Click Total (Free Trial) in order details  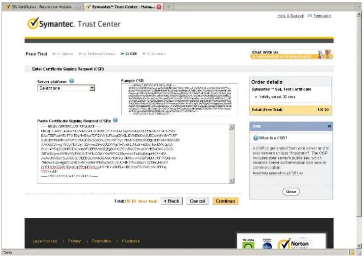click(x=267, y=110)
